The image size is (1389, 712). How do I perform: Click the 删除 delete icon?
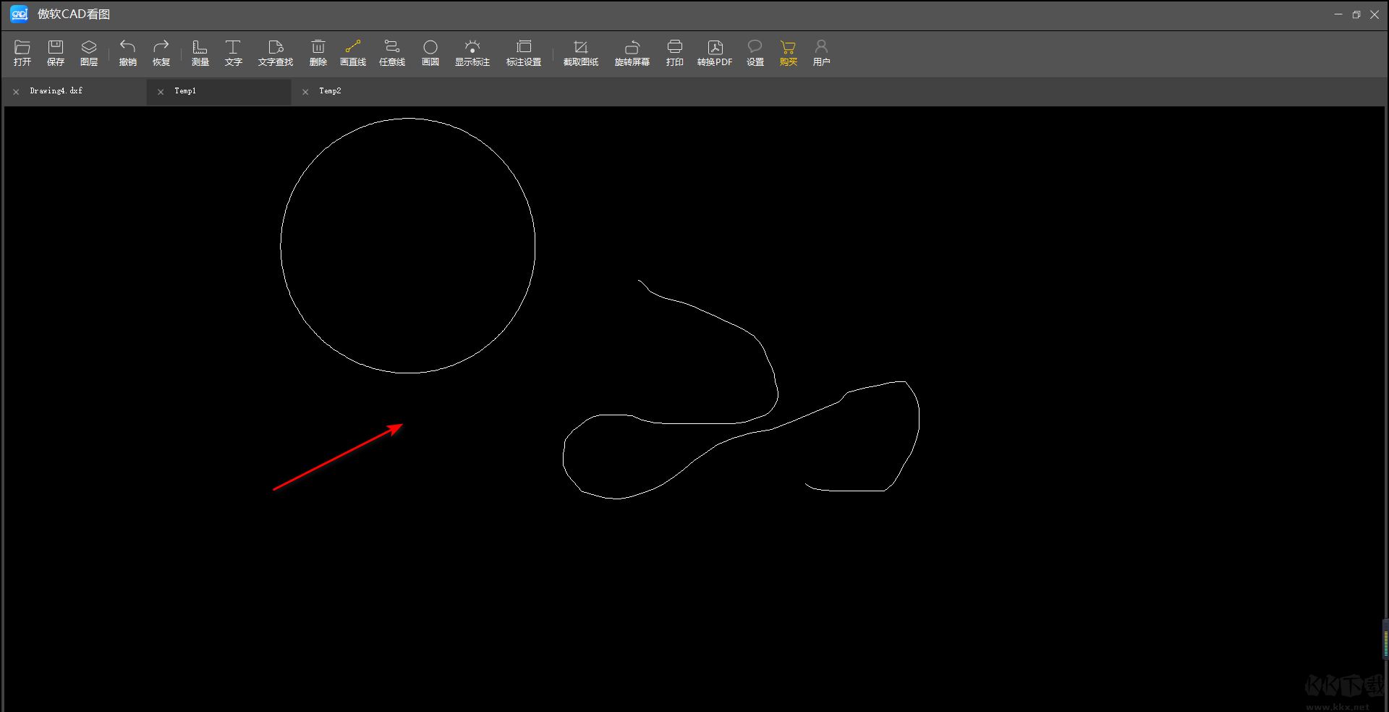318,53
